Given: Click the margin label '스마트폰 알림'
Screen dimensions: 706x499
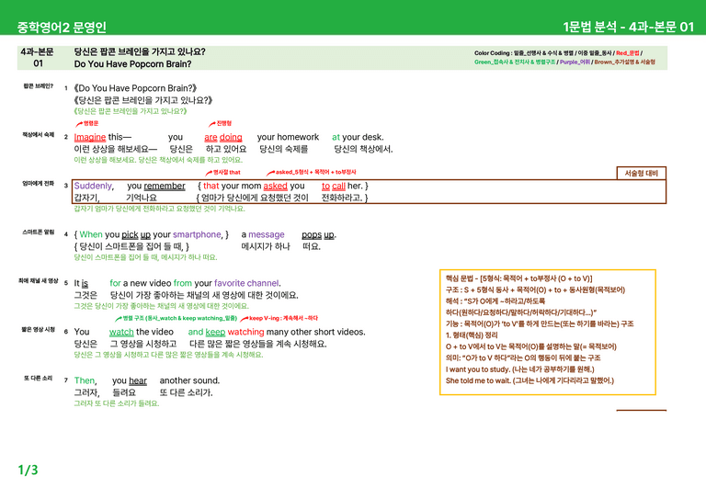Looking at the screenshot, I should click(39, 232).
